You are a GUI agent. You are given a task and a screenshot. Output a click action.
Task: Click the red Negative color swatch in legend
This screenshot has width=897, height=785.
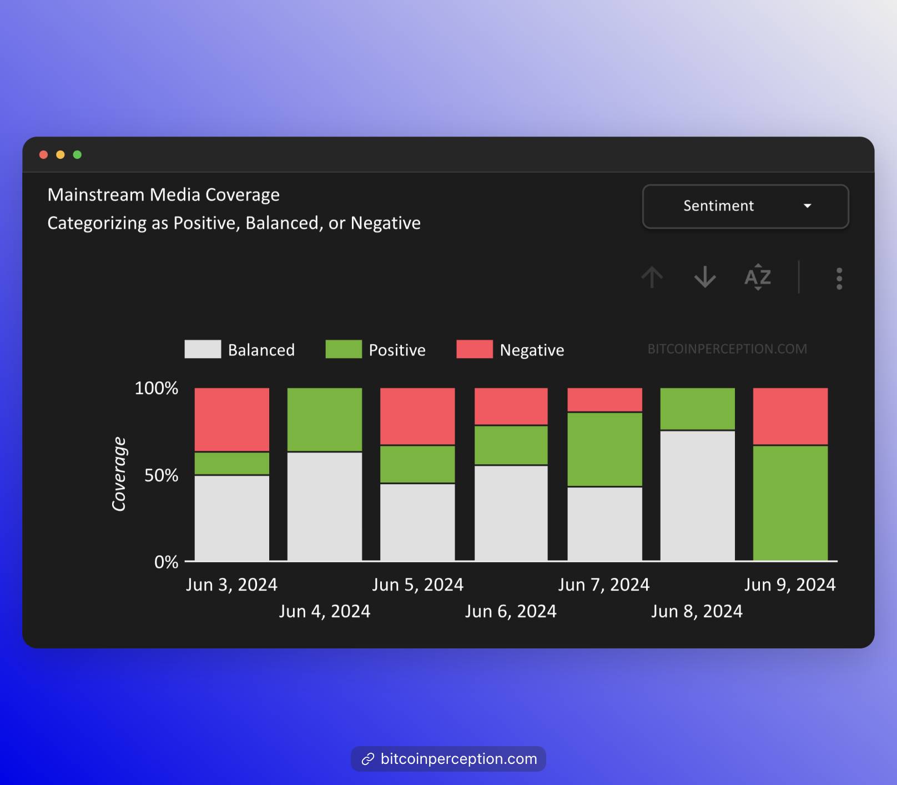click(x=474, y=349)
